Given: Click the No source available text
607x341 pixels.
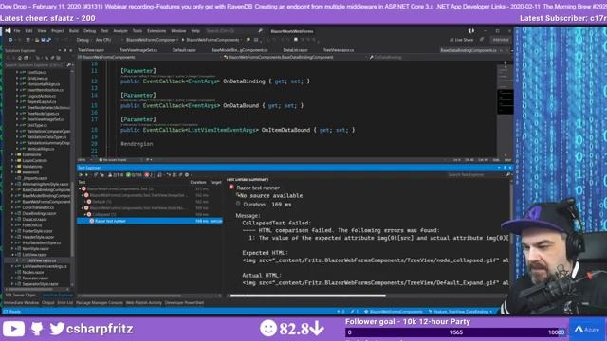Looking at the screenshot, I should [x=271, y=196].
